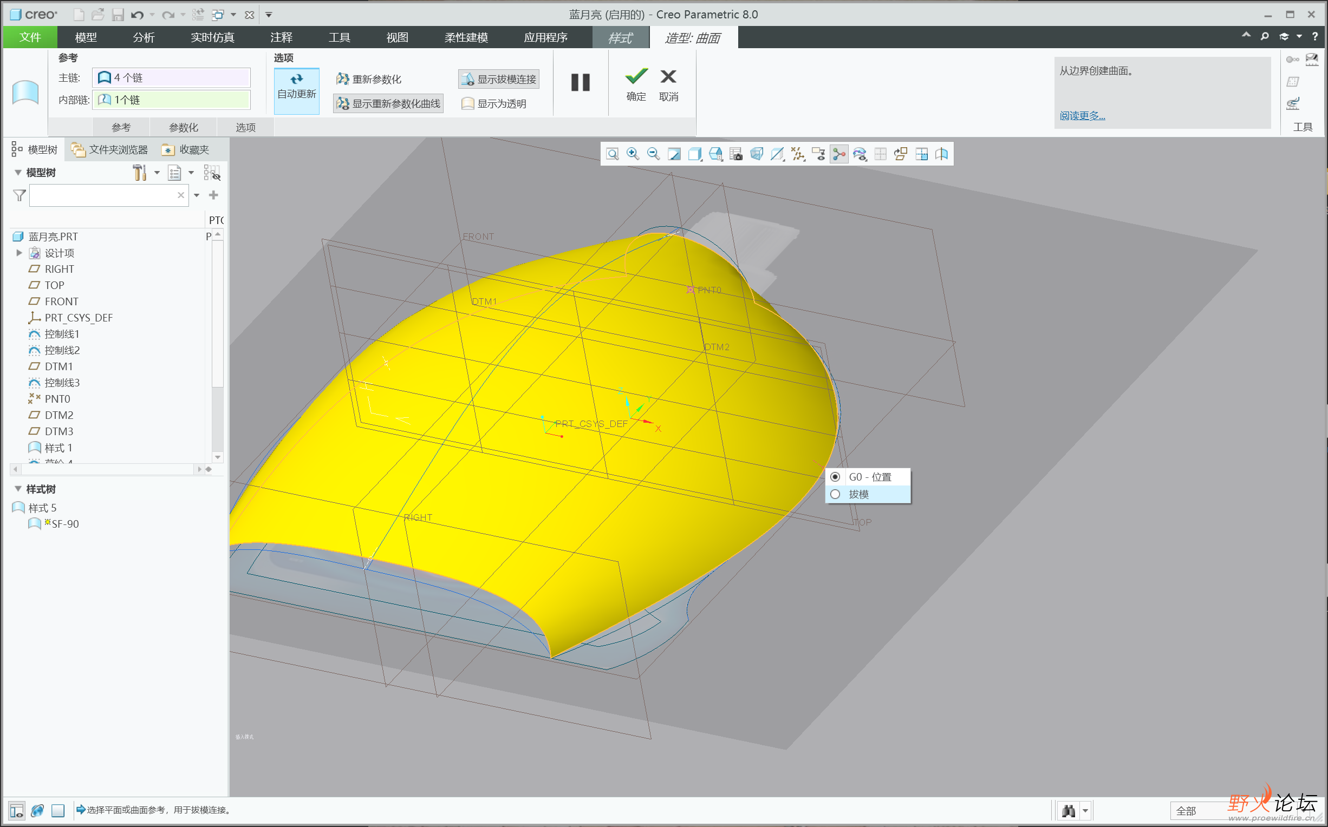The width and height of the screenshot is (1328, 827).
Task: Open the 阅读更多... help link
Action: (x=1082, y=116)
